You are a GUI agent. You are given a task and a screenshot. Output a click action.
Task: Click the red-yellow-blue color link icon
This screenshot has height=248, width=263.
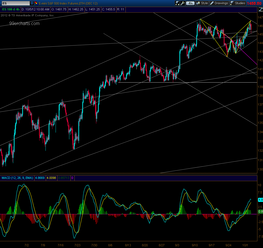36,3
